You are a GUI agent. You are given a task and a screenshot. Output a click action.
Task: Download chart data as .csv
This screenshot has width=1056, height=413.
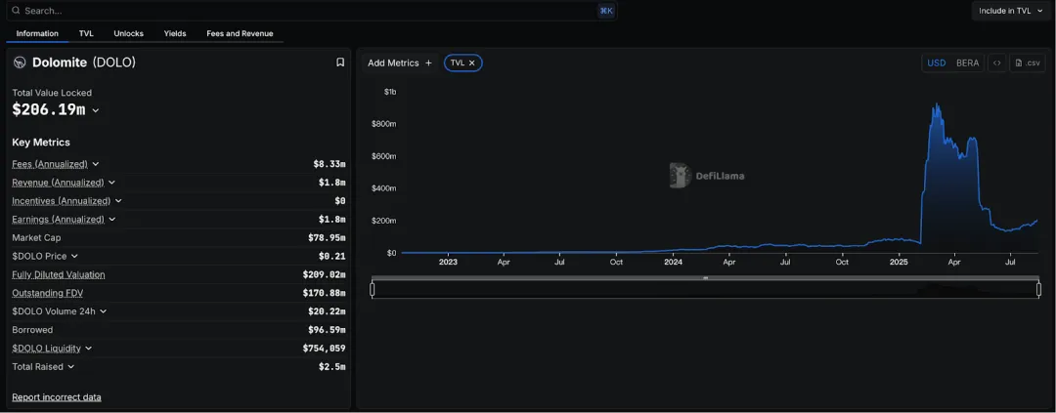[1027, 62]
